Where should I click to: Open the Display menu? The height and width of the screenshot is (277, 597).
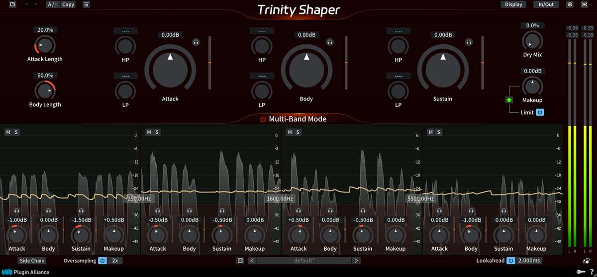(x=513, y=4)
